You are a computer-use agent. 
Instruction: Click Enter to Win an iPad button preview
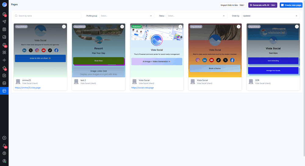pyautogui.click(x=40, y=58)
